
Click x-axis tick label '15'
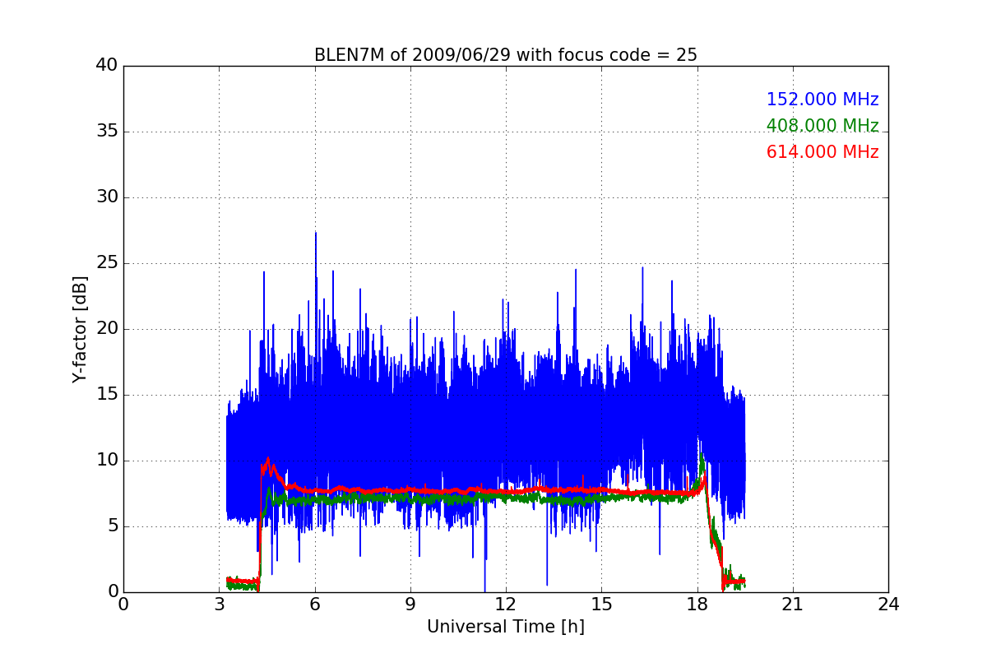coord(601,605)
